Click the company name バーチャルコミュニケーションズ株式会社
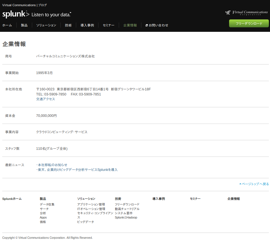 click(65, 56)
